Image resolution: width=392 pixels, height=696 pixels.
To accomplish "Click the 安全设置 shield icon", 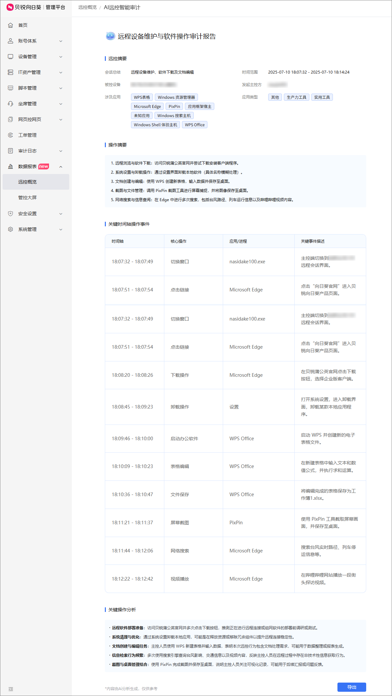I will tap(10, 214).
